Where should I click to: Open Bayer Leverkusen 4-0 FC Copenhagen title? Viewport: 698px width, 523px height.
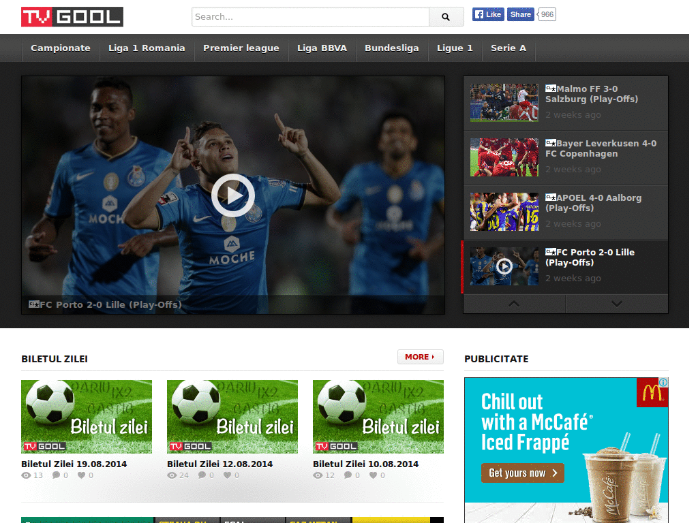[601, 148]
